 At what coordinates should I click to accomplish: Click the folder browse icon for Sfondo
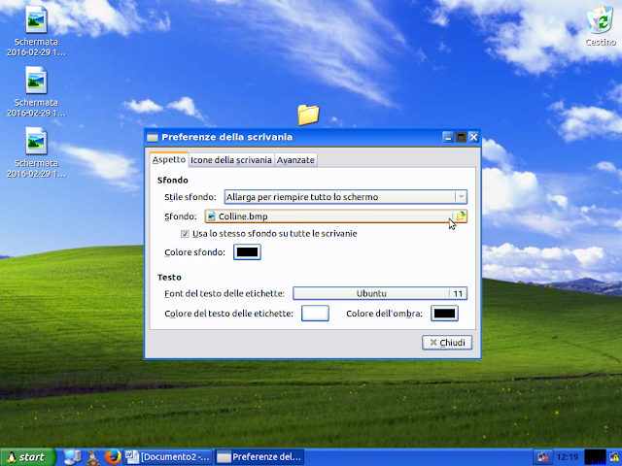pos(460,216)
